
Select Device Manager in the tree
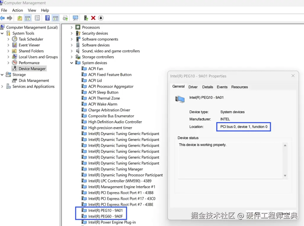pyautogui.click(x=32, y=69)
